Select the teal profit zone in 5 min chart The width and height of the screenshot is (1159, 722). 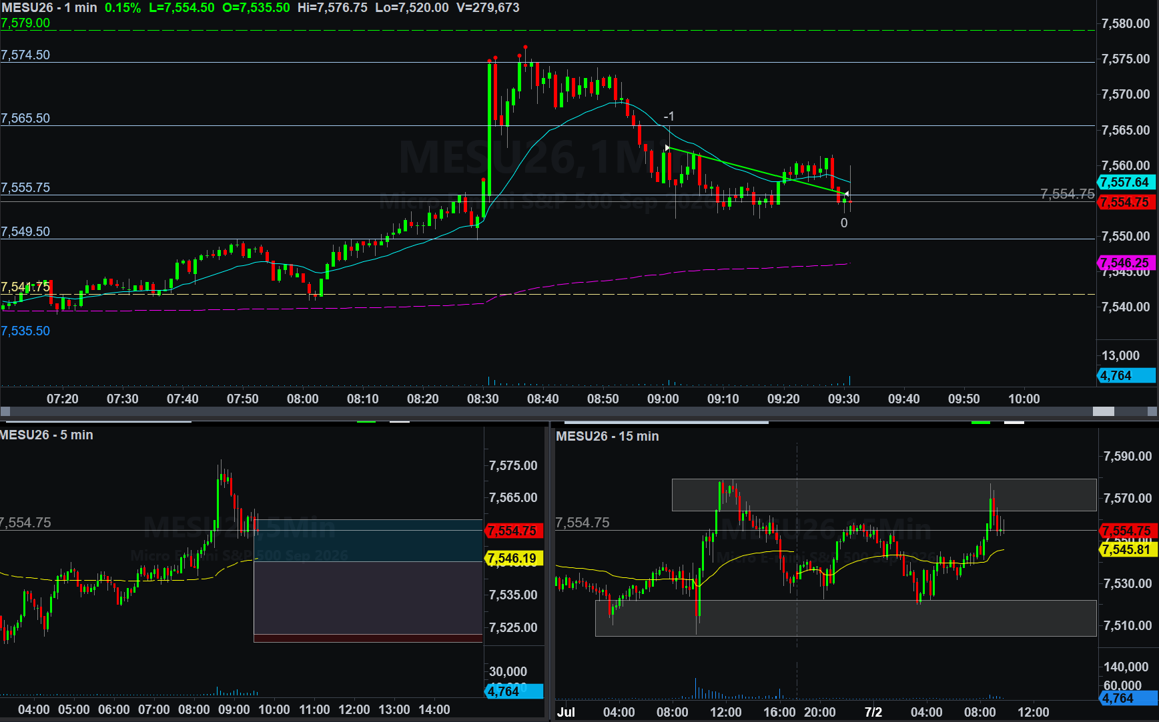(368, 541)
